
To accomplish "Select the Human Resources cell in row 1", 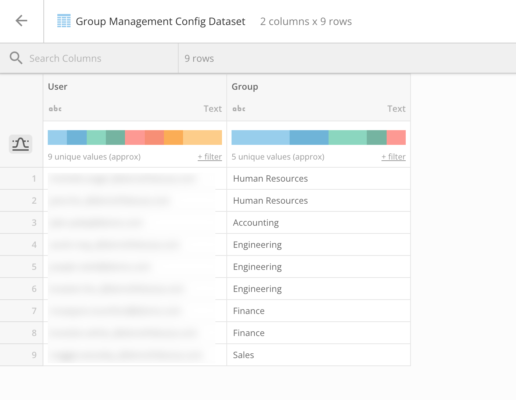I will 270,178.
